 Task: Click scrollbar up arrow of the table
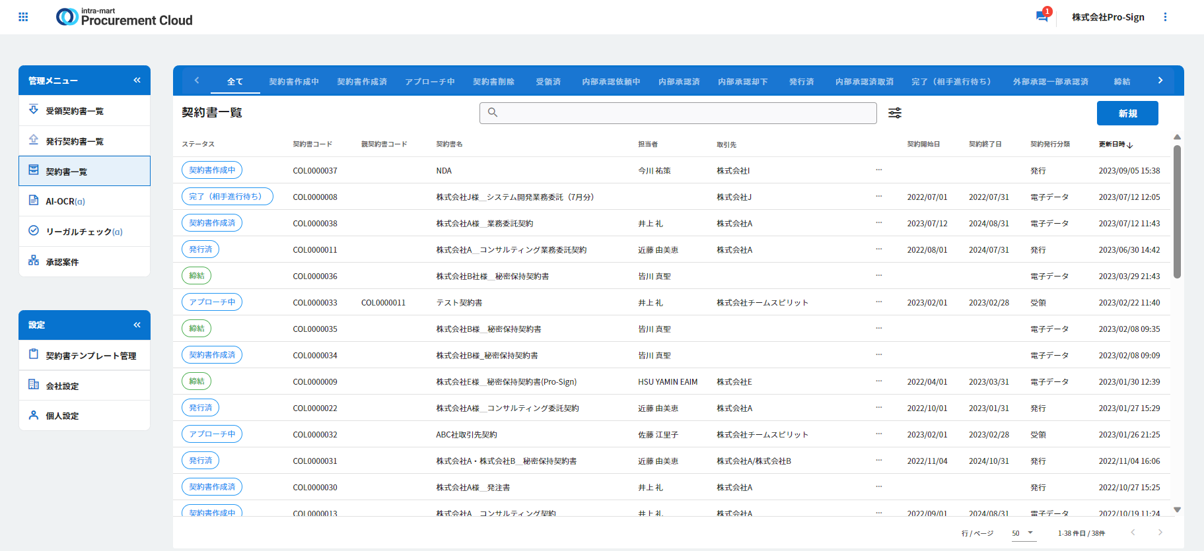[1177, 137]
